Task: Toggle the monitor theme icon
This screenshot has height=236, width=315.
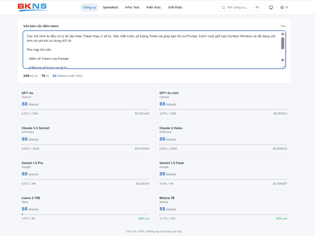Action: coord(271,7)
